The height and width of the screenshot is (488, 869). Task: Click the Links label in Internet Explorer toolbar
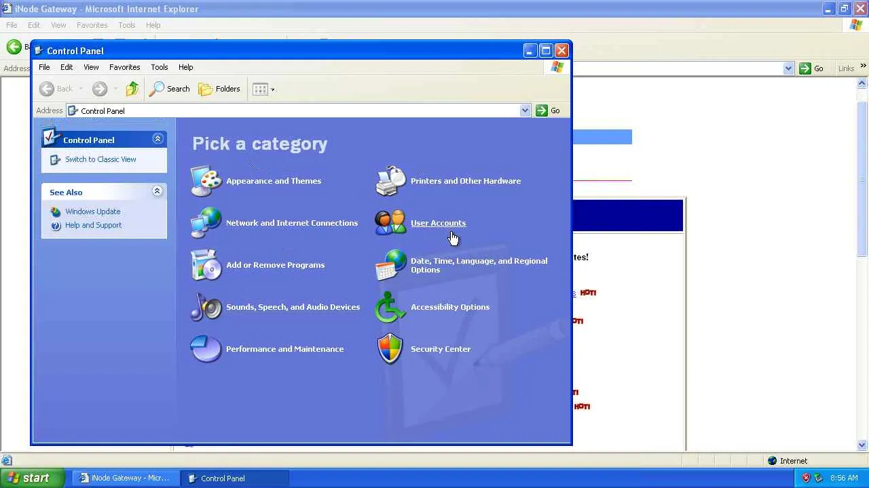click(846, 68)
